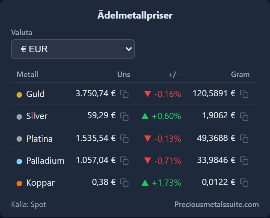Copy the Platina gram price 49,3688 €
Image resolution: width=270 pixels, height=218 pixels.
click(244, 139)
